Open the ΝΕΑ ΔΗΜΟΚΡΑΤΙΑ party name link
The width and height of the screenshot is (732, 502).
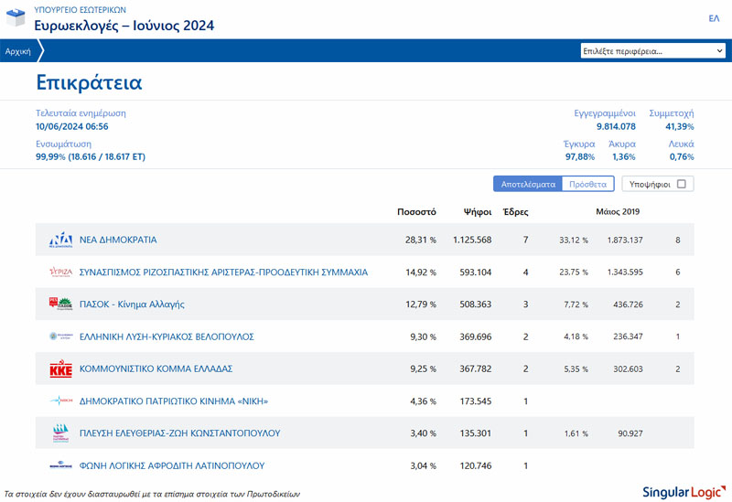[118, 240]
